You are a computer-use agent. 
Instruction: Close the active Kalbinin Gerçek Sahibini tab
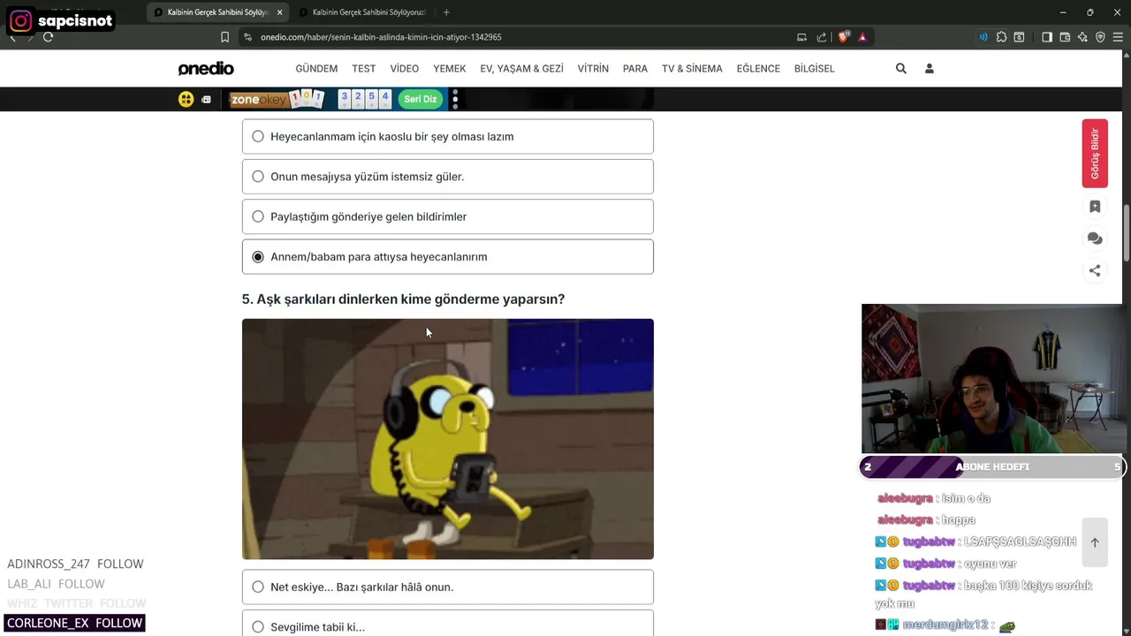pos(280,12)
